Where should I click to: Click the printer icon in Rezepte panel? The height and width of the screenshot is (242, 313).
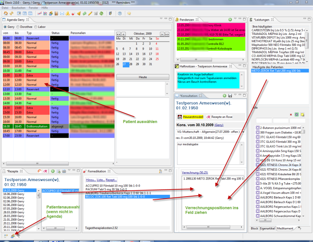64,171
